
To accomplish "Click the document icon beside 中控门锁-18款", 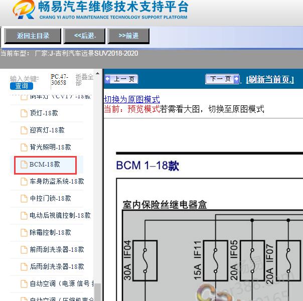I will (x=24, y=199).
